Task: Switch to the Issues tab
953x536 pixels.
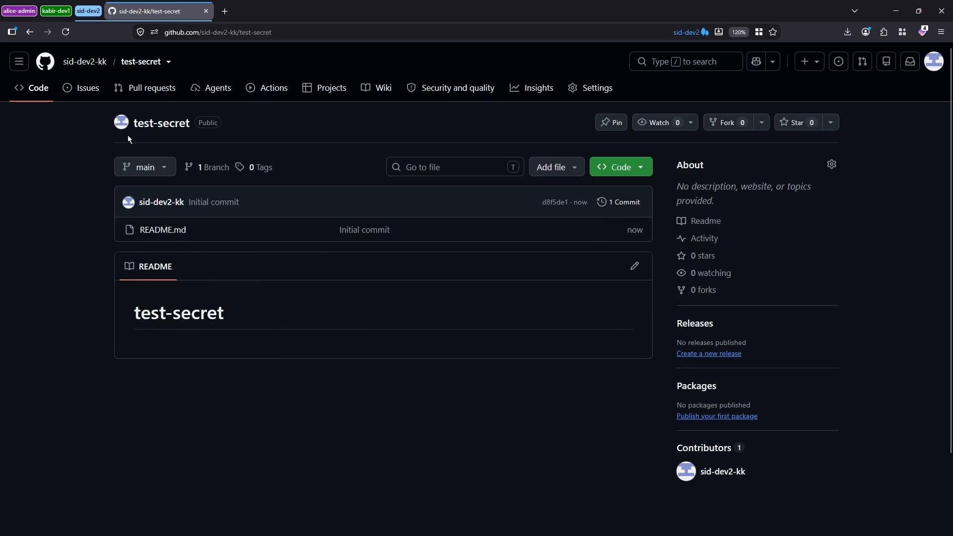Action: coord(81,88)
